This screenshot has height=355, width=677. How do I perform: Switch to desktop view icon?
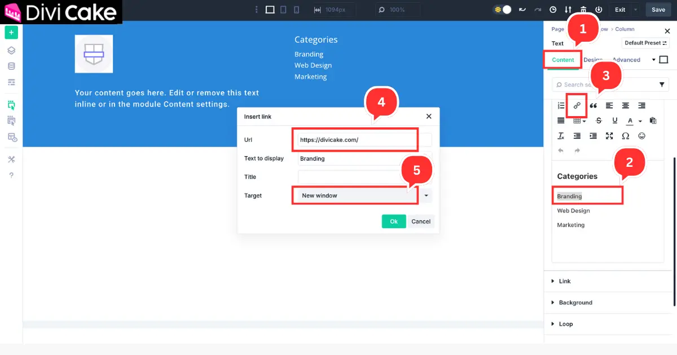tap(270, 10)
